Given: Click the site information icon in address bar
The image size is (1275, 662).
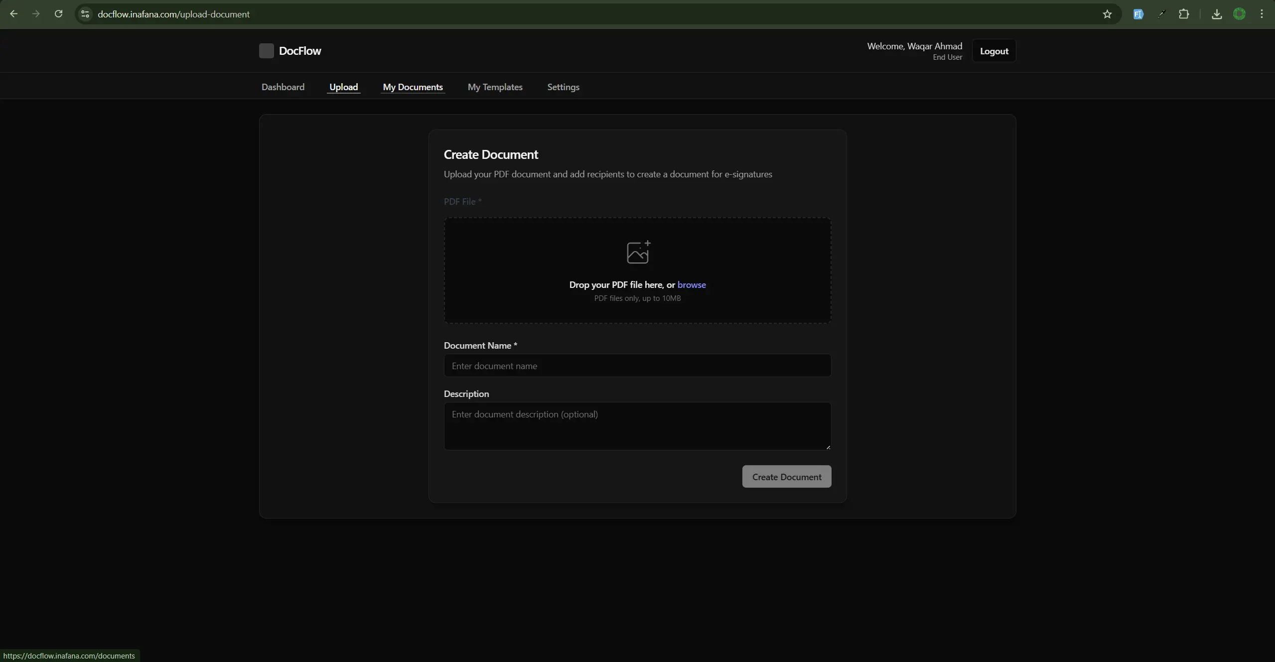Looking at the screenshot, I should pos(85,14).
